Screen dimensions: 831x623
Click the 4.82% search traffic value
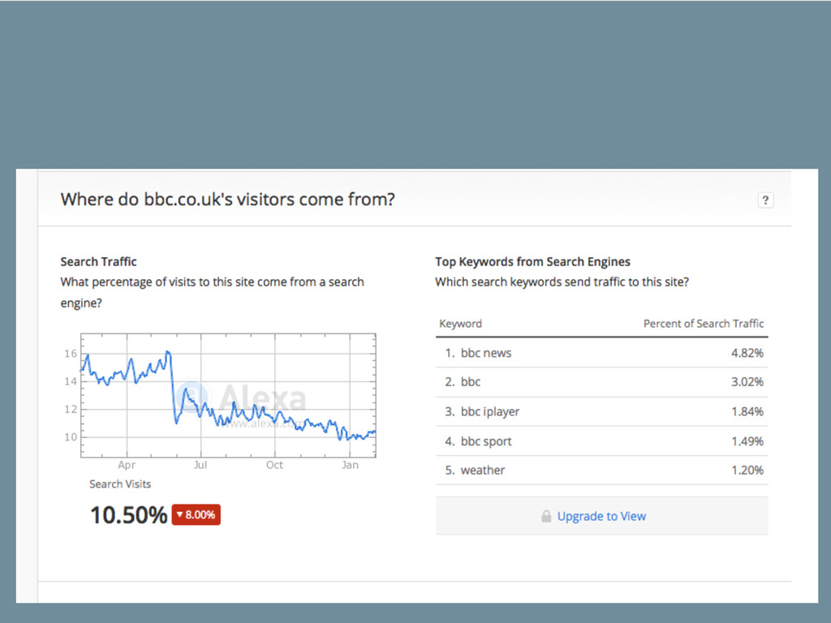(747, 353)
